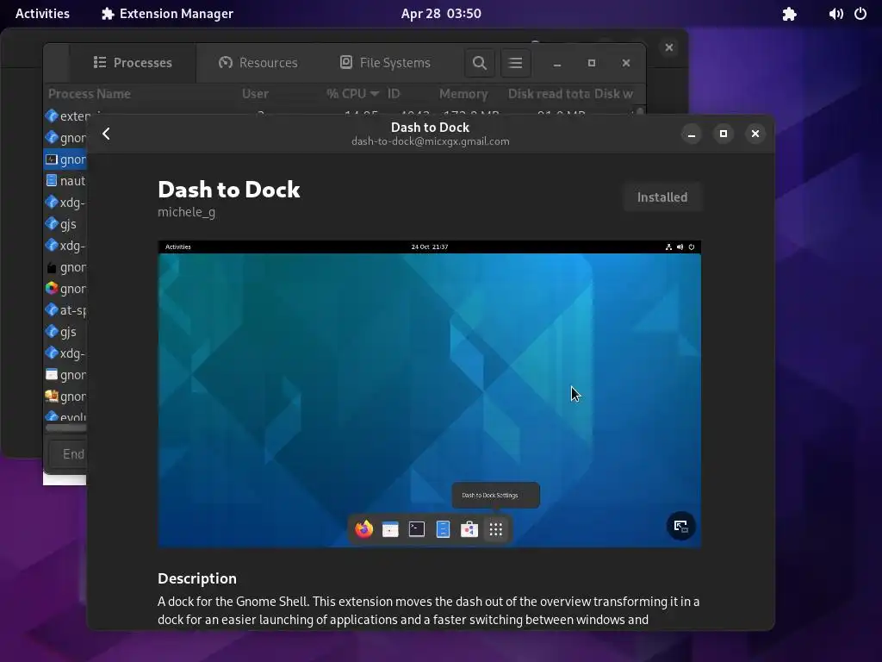Select the 'evolu' process row
882x662 pixels.
tap(65, 416)
